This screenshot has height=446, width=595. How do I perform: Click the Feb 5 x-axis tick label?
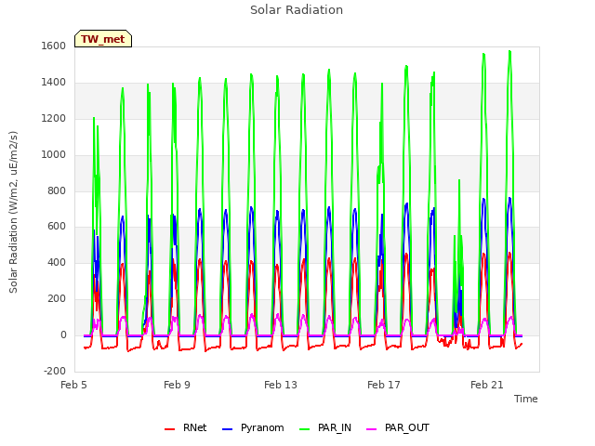point(73,385)
